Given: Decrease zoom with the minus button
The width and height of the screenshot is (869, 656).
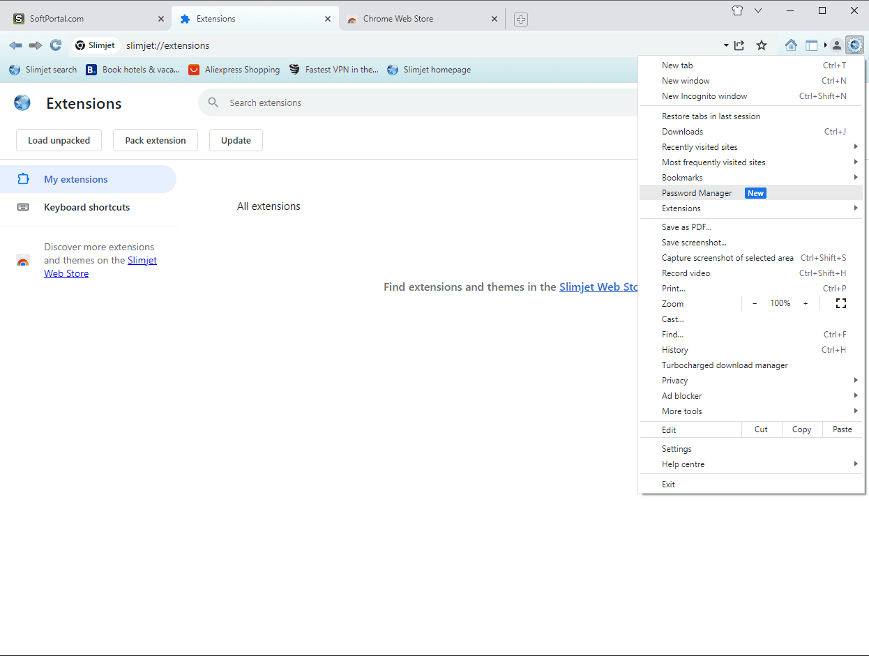Looking at the screenshot, I should pos(755,303).
